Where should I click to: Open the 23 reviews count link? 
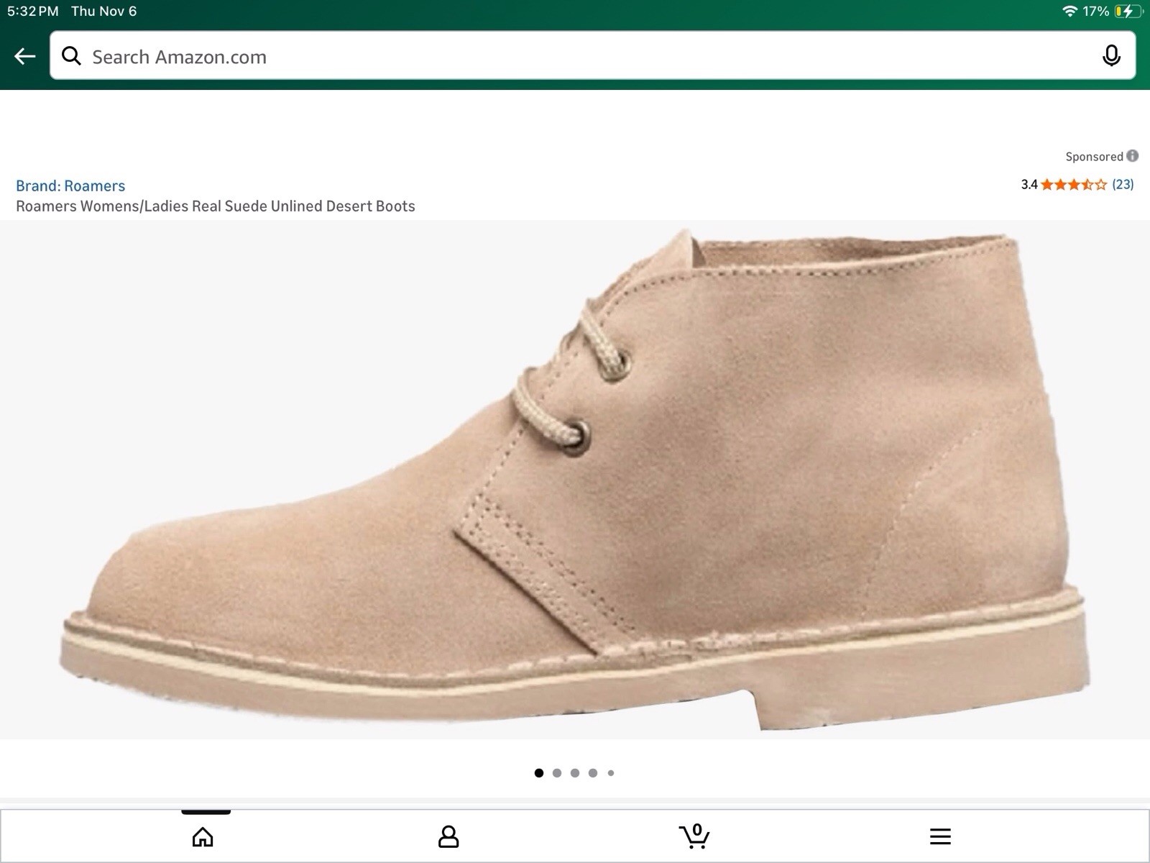coord(1123,184)
